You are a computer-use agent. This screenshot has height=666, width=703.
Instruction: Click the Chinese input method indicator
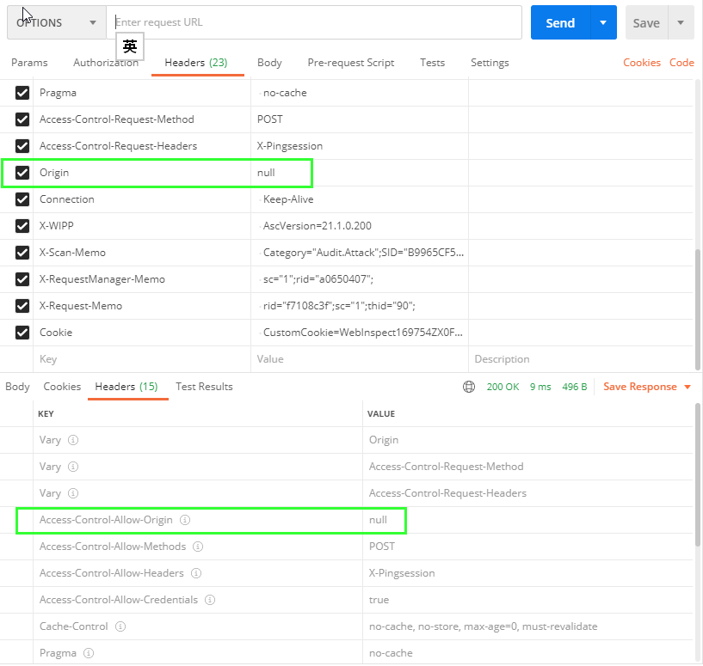129,46
